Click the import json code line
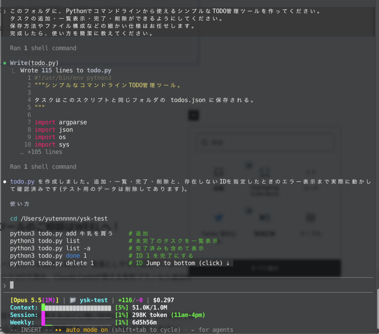 pyautogui.click(x=54, y=130)
